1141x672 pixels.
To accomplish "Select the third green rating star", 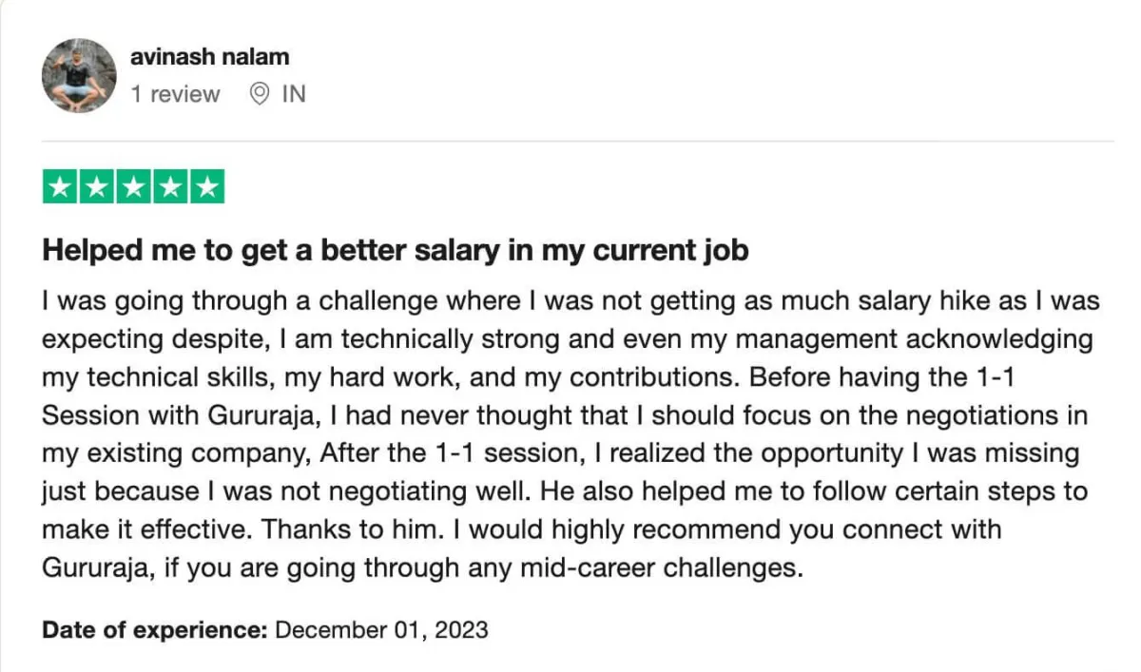I will pyautogui.click(x=133, y=186).
